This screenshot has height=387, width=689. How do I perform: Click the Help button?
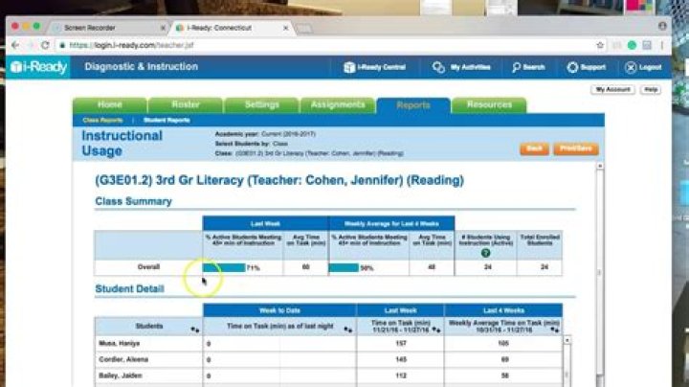click(651, 90)
